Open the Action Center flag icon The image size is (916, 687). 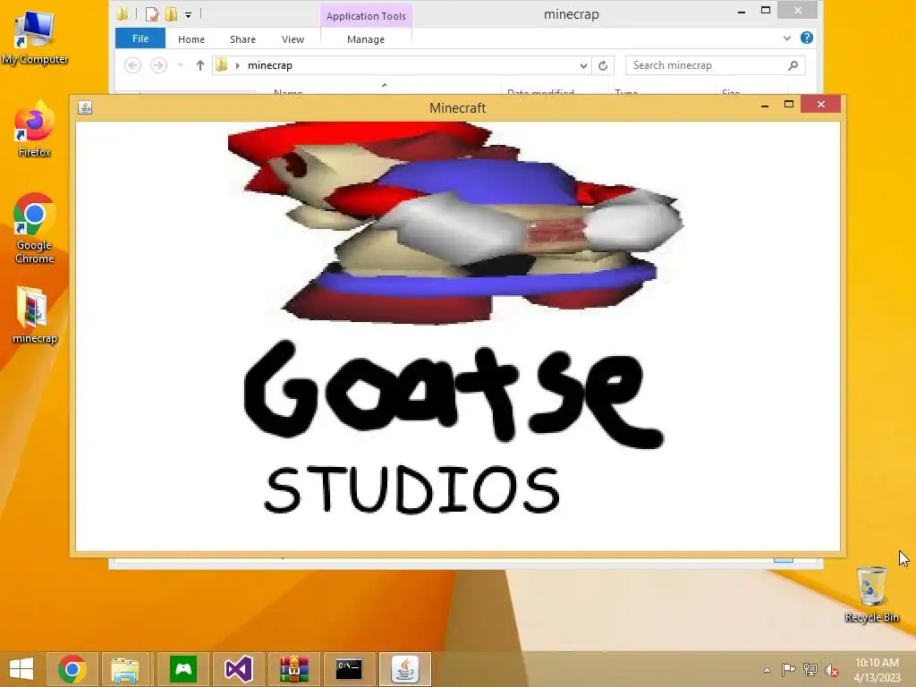788,670
